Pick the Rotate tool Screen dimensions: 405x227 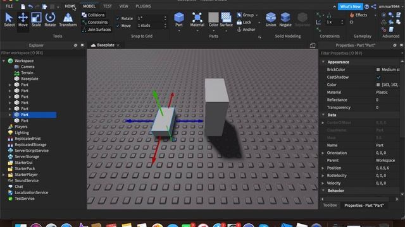pos(50,20)
